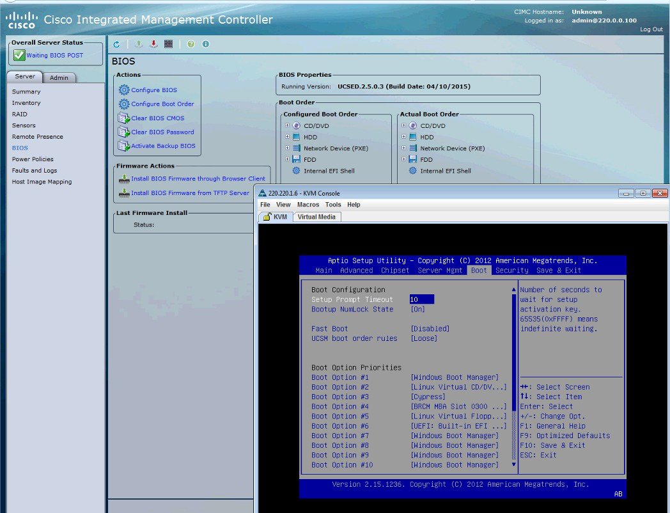Expand CD/DVD in Configured Boot Order
Image resolution: width=670 pixels, height=513 pixels.
coord(288,126)
